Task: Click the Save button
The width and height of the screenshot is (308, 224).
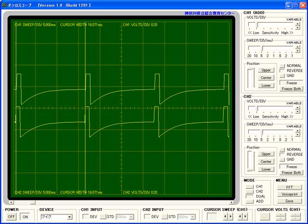Action: (x=290, y=201)
